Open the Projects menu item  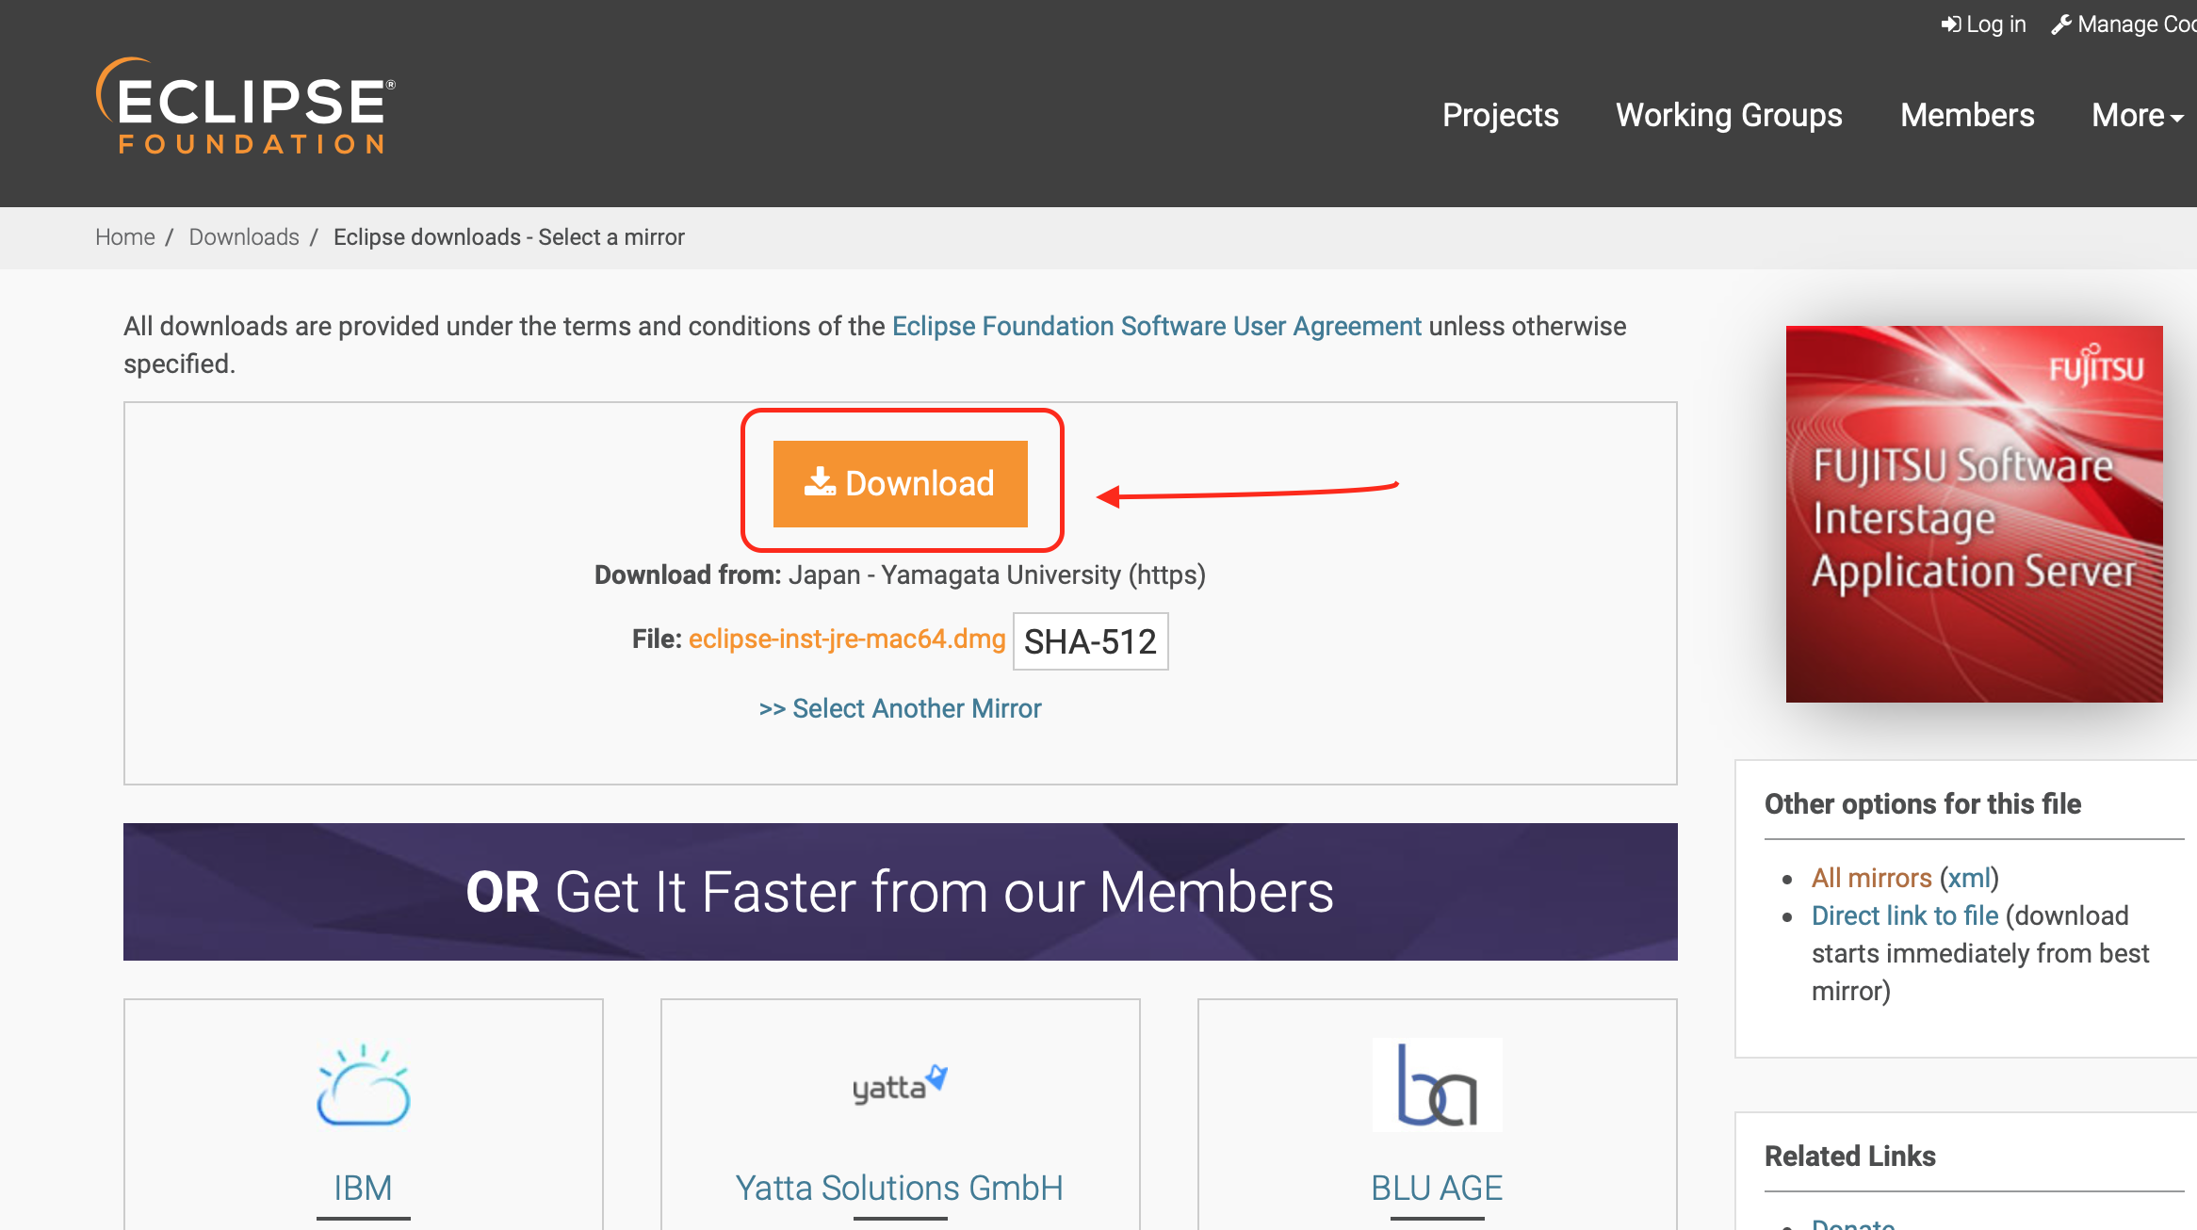[x=1500, y=115]
